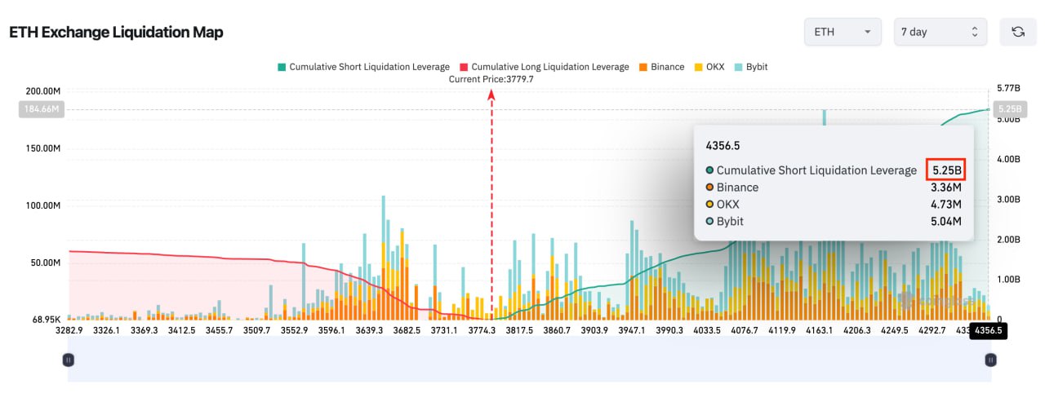Image resolution: width=1045 pixels, height=415 pixels.
Task: Click the 1.00B right axis label
Action: click(1009, 279)
